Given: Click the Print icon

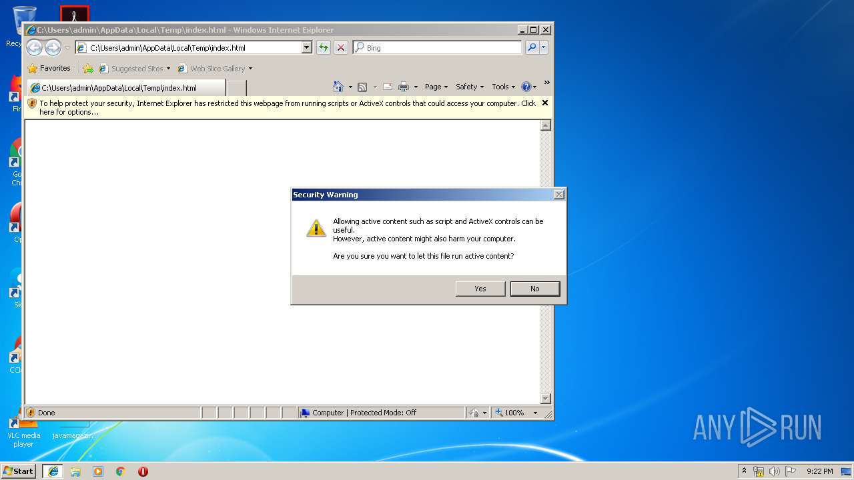Looking at the screenshot, I should 404,87.
